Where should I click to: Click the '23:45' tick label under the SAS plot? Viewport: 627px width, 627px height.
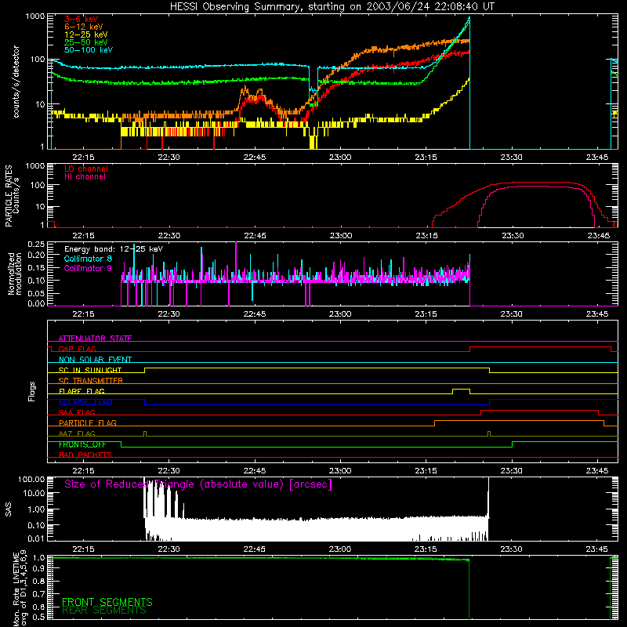point(597,549)
